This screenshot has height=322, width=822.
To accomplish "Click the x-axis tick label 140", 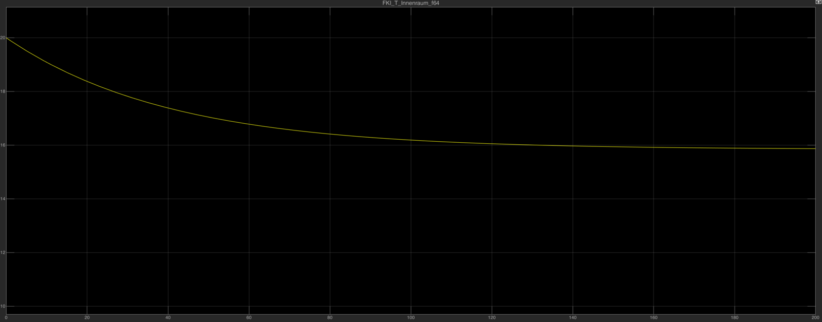I will 573,317.
